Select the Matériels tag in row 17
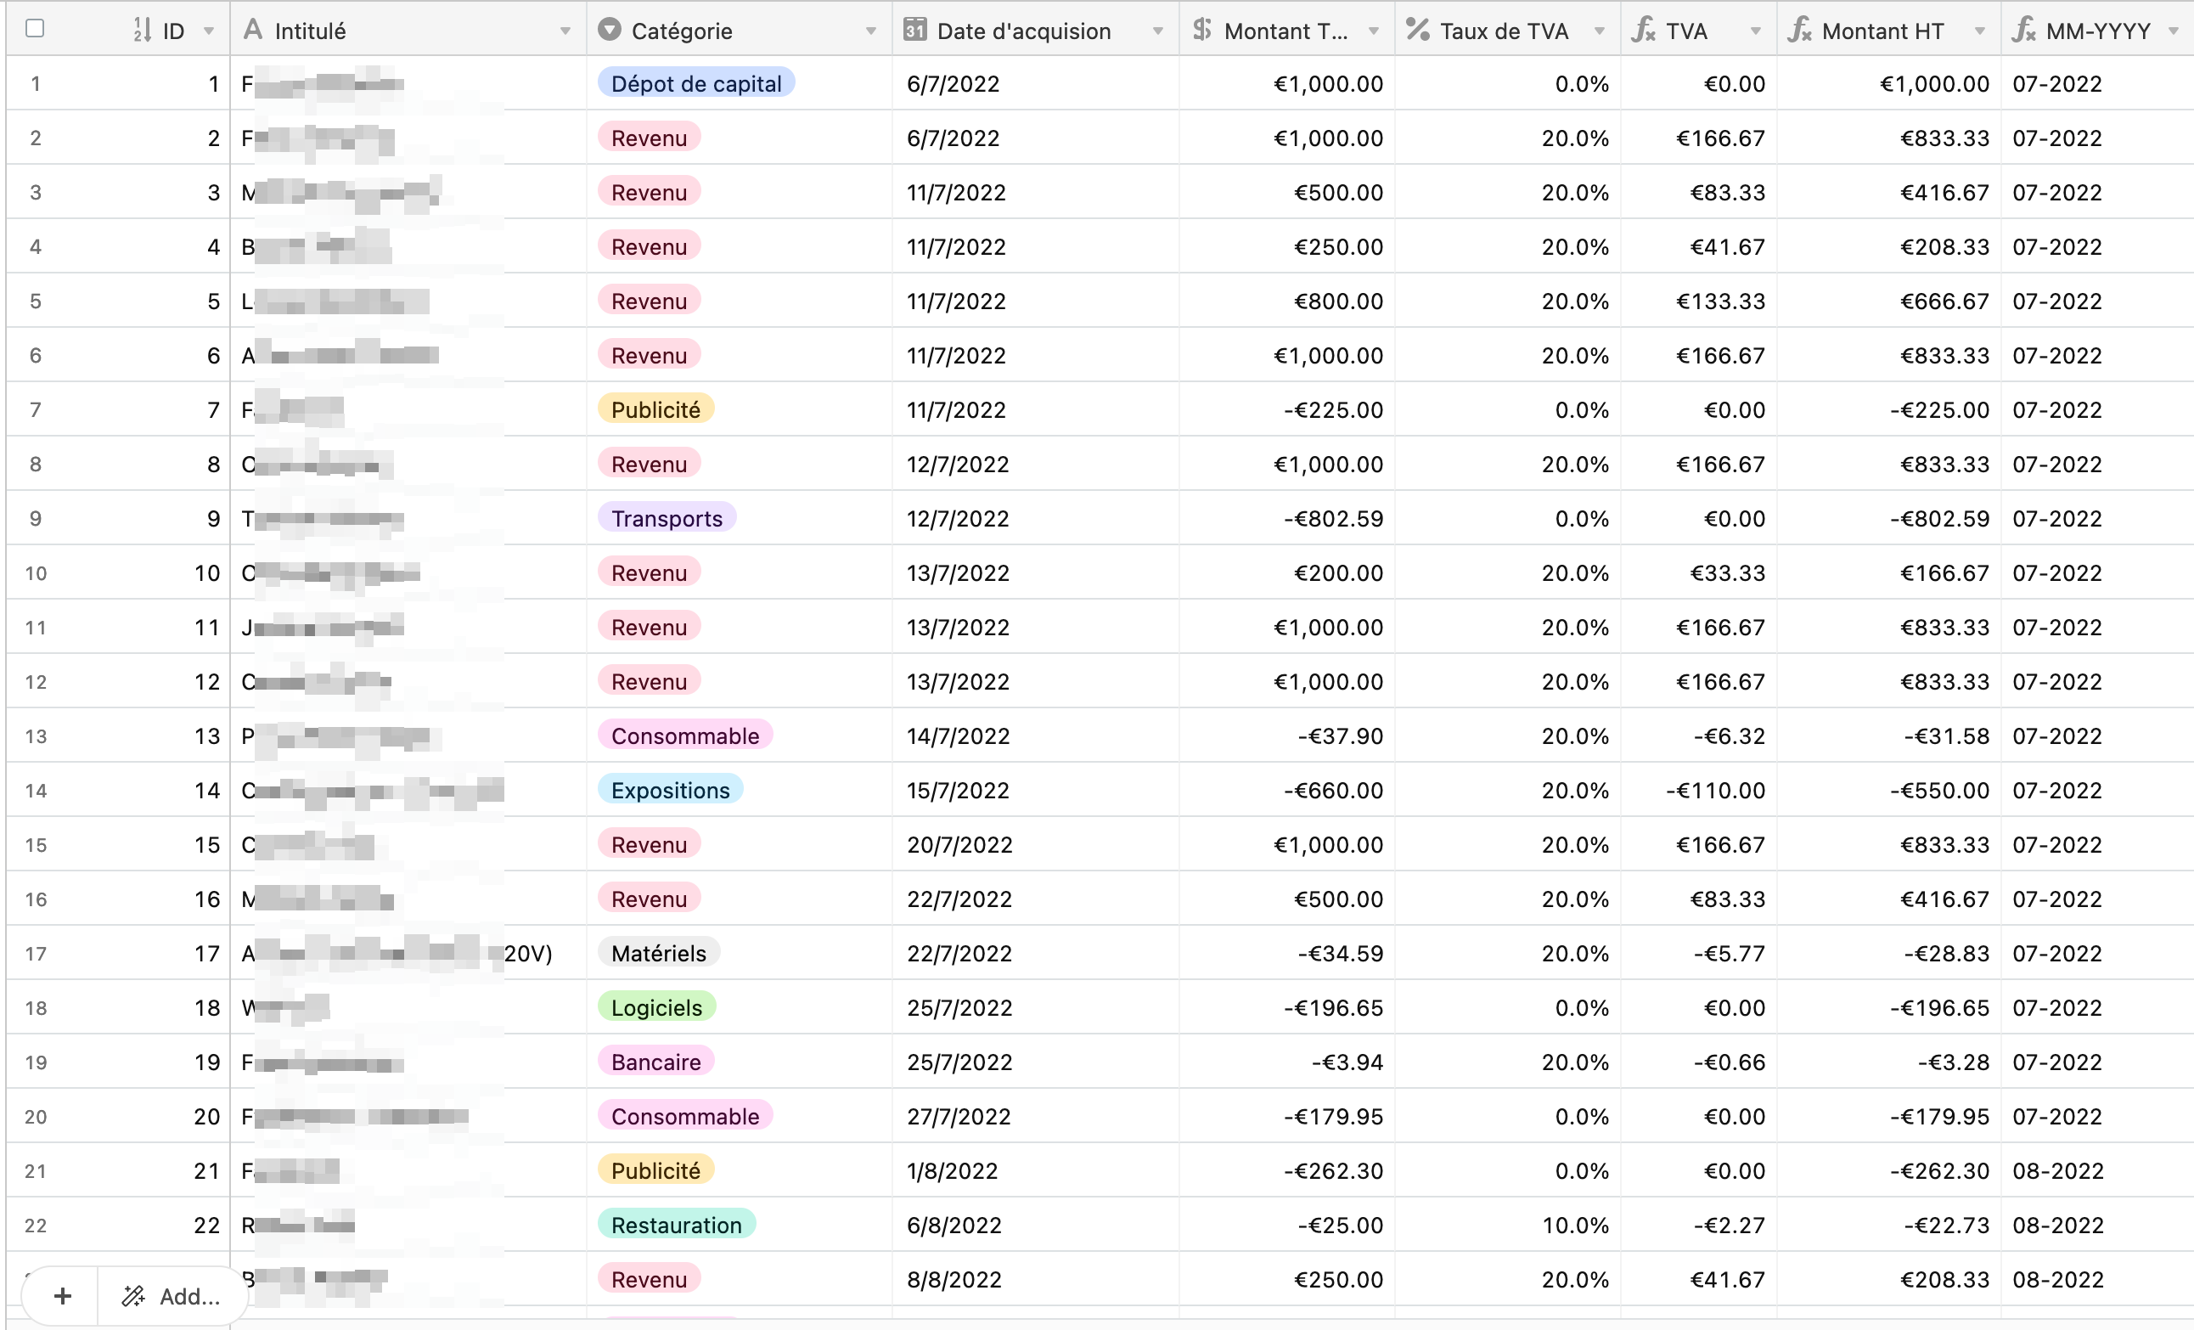The image size is (2194, 1330). click(658, 952)
